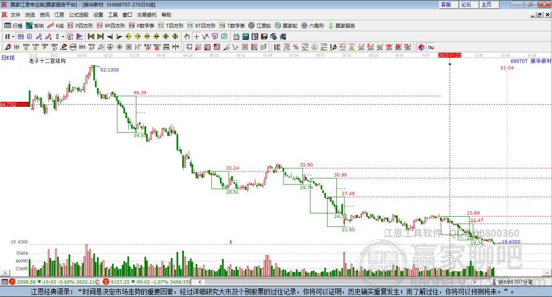Screen dimensions: 552x297
Task: Open the T数字表 tool
Action: tap(232, 26)
